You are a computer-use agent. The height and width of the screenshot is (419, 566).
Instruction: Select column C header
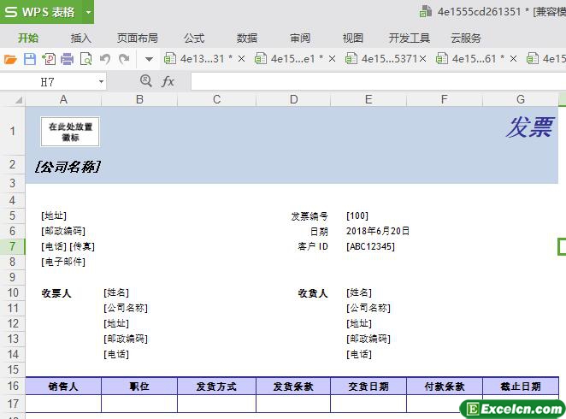point(216,99)
